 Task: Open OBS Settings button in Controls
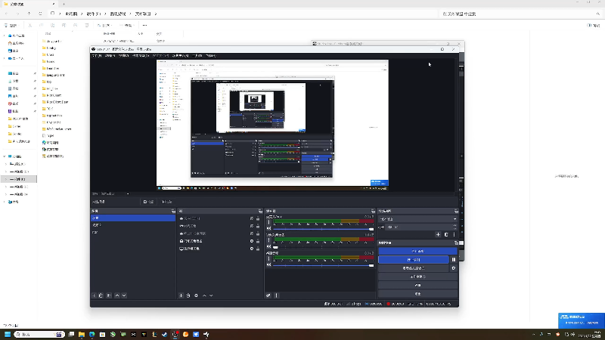click(417, 286)
